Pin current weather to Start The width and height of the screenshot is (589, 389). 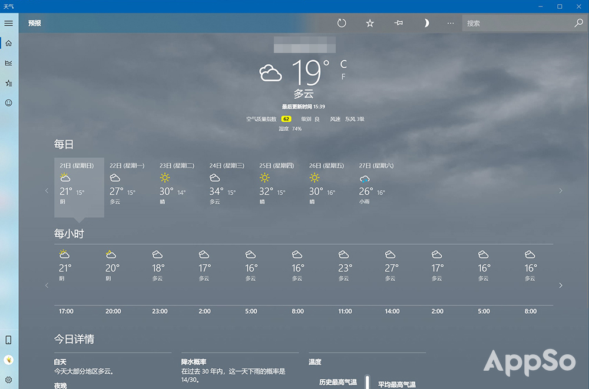tap(398, 23)
